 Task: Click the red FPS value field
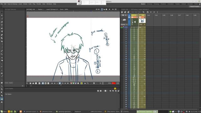pos(114,83)
